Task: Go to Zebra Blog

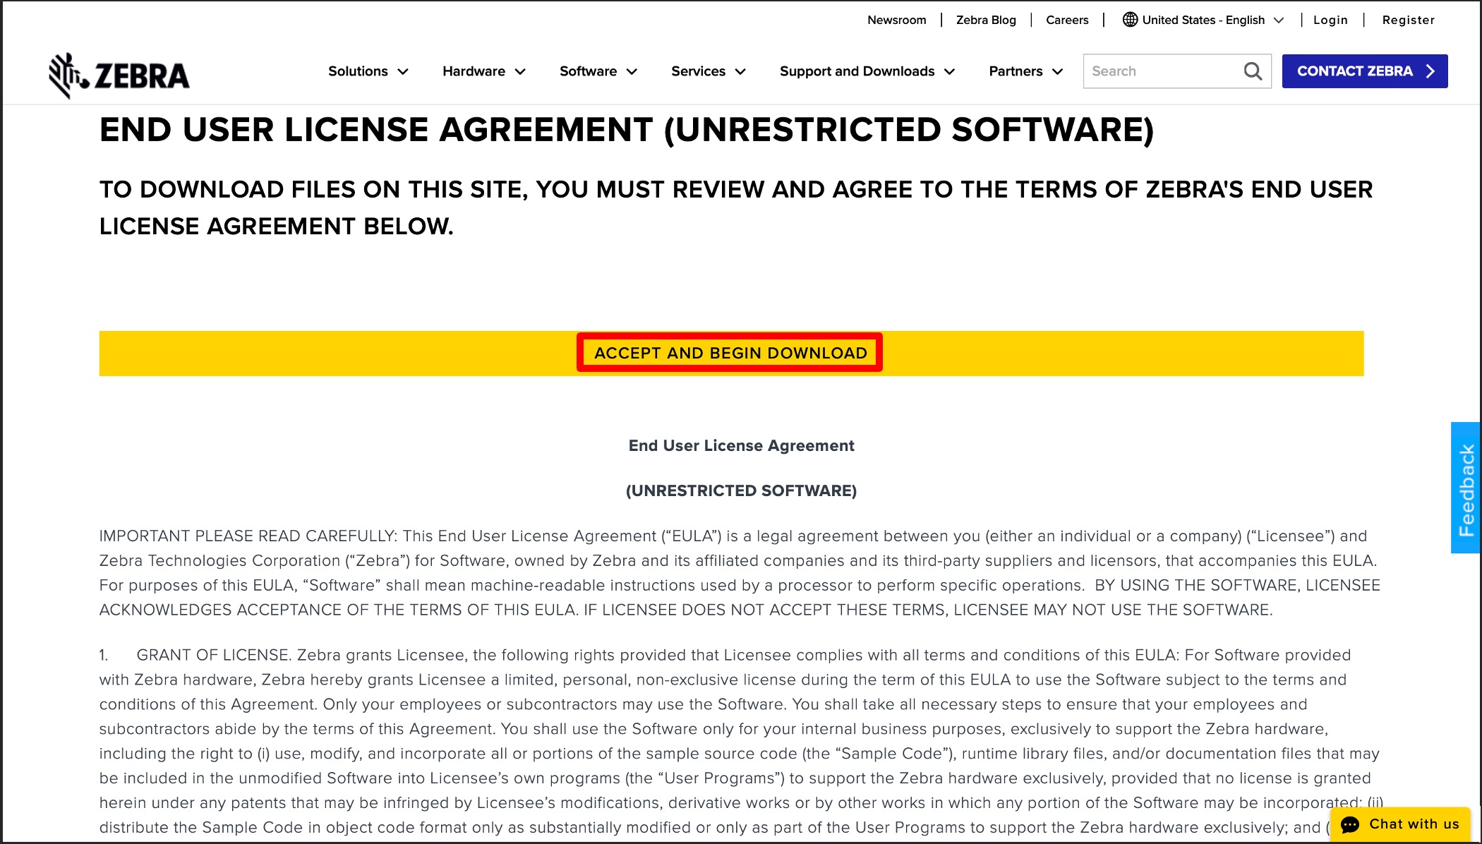Action: tap(985, 20)
